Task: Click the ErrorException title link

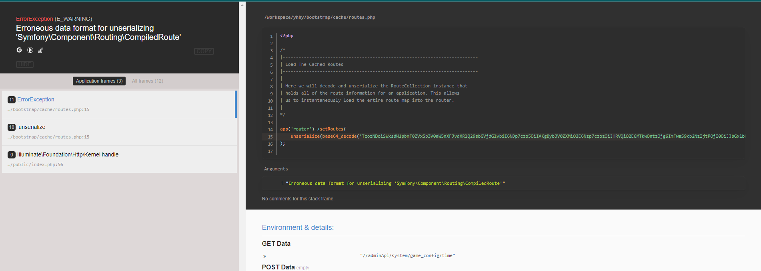Action: click(x=34, y=19)
